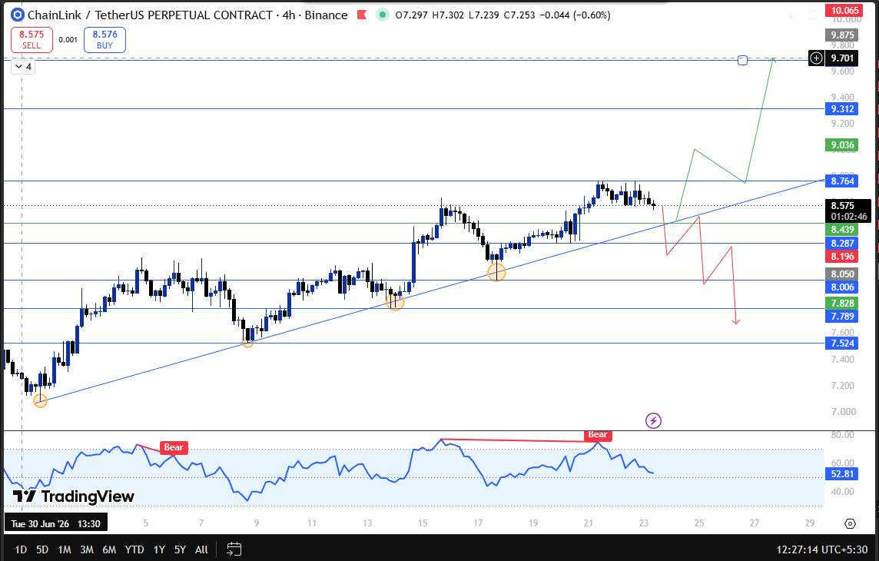Open the timezone clock 12:27:14 UTC+5:30
Screen dimensions: 879x561
coord(822,549)
